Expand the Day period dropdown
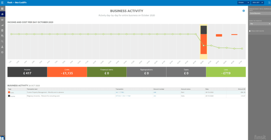This screenshot has height=140, width=271. pos(260,24)
